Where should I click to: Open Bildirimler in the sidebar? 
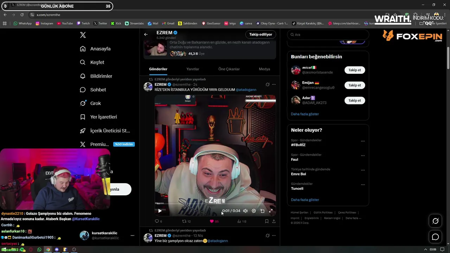tap(96, 76)
